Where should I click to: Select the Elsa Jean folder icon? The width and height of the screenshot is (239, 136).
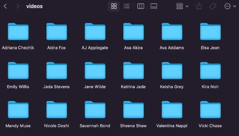[x=210, y=32]
